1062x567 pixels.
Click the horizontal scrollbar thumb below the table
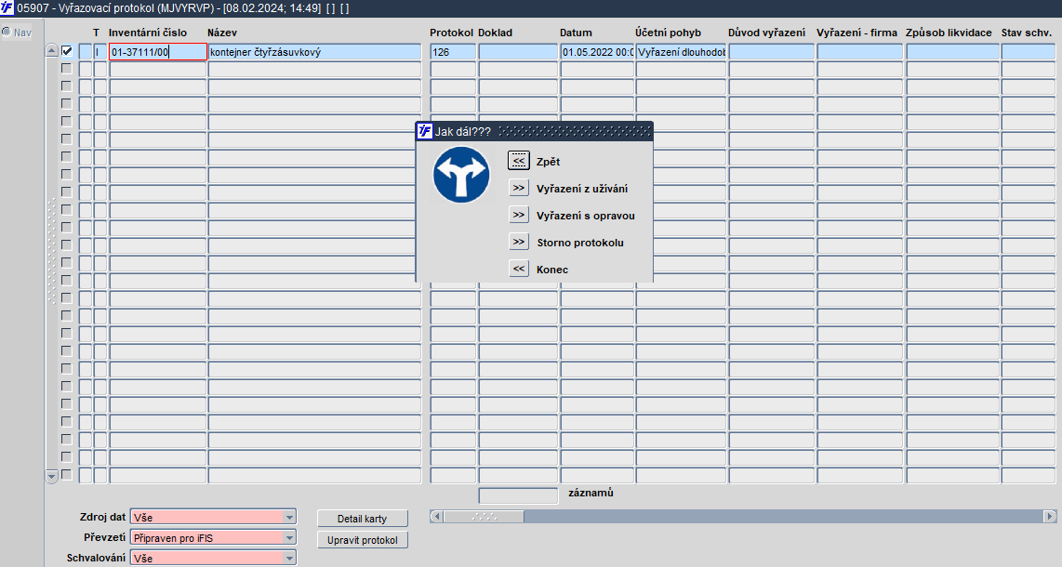[x=484, y=517]
